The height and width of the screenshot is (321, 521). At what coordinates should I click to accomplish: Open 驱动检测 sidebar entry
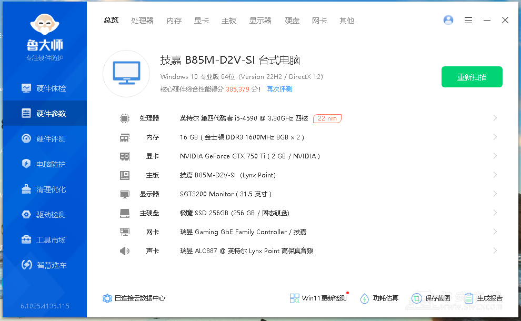coord(45,214)
